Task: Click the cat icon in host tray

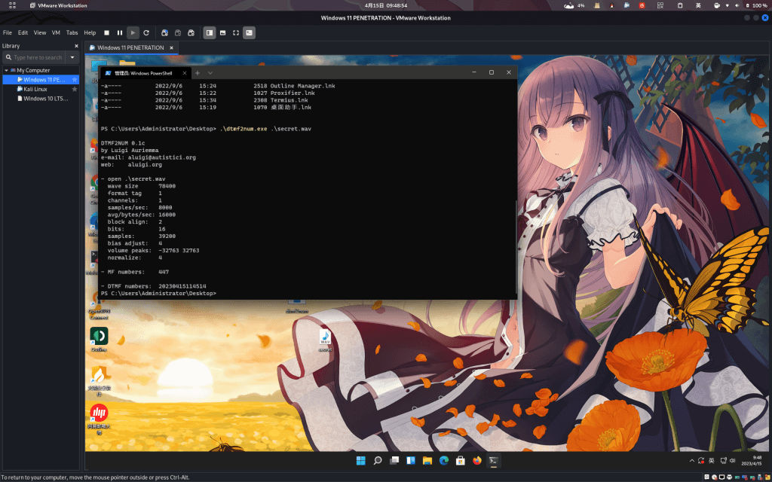Action: (x=597, y=5)
